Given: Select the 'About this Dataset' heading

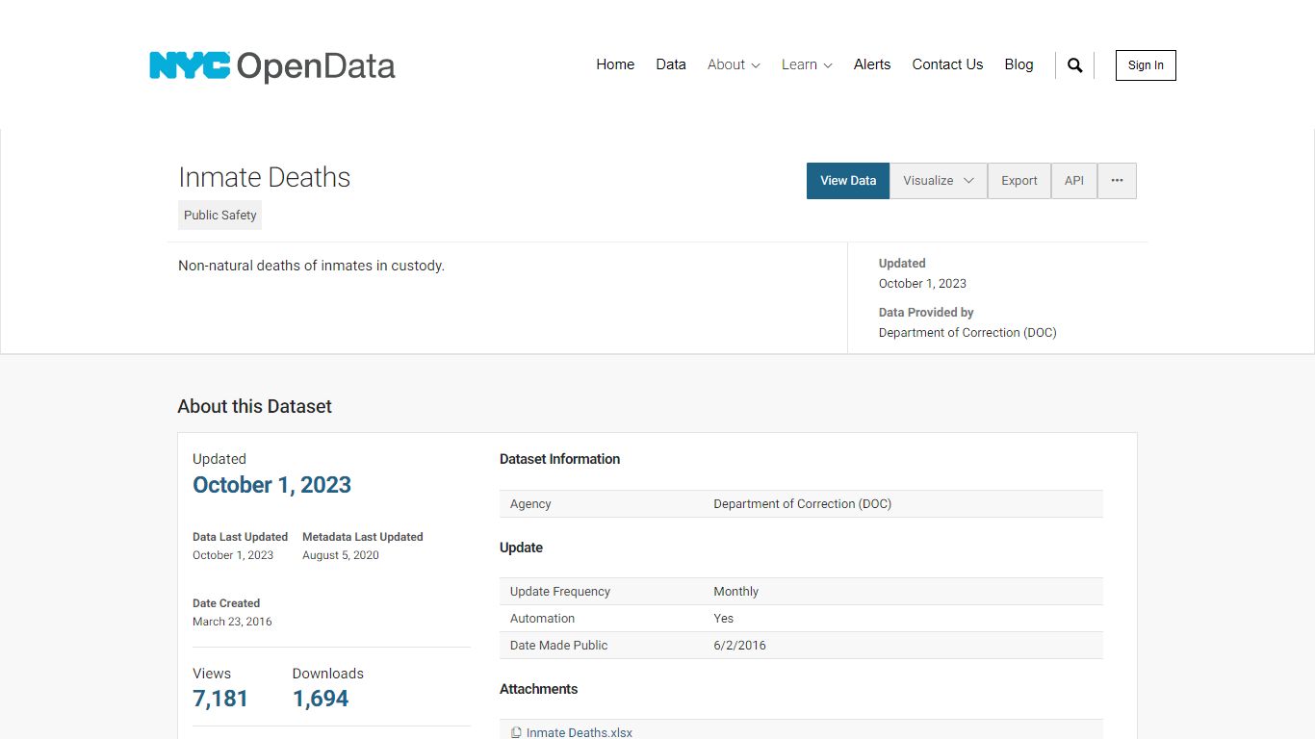Looking at the screenshot, I should pyautogui.click(x=254, y=406).
